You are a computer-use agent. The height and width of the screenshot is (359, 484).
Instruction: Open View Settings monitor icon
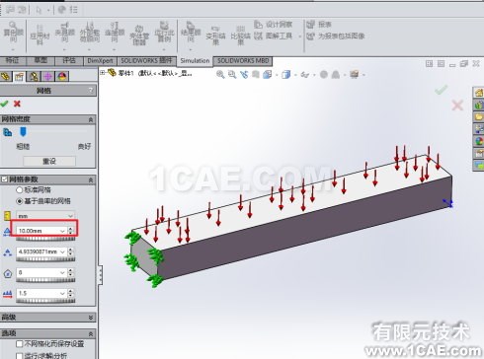point(355,75)
